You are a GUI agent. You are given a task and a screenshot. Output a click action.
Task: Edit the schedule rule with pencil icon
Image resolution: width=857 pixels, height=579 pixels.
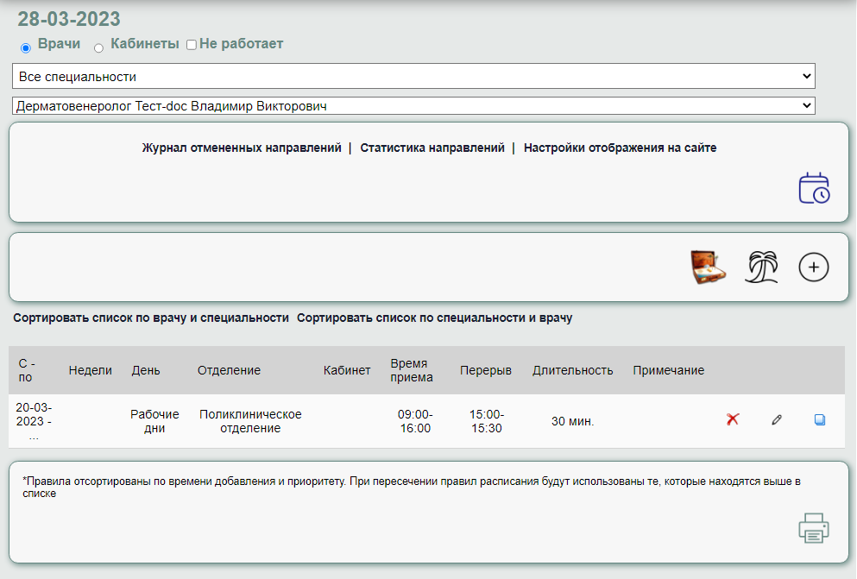pos(777,420)
